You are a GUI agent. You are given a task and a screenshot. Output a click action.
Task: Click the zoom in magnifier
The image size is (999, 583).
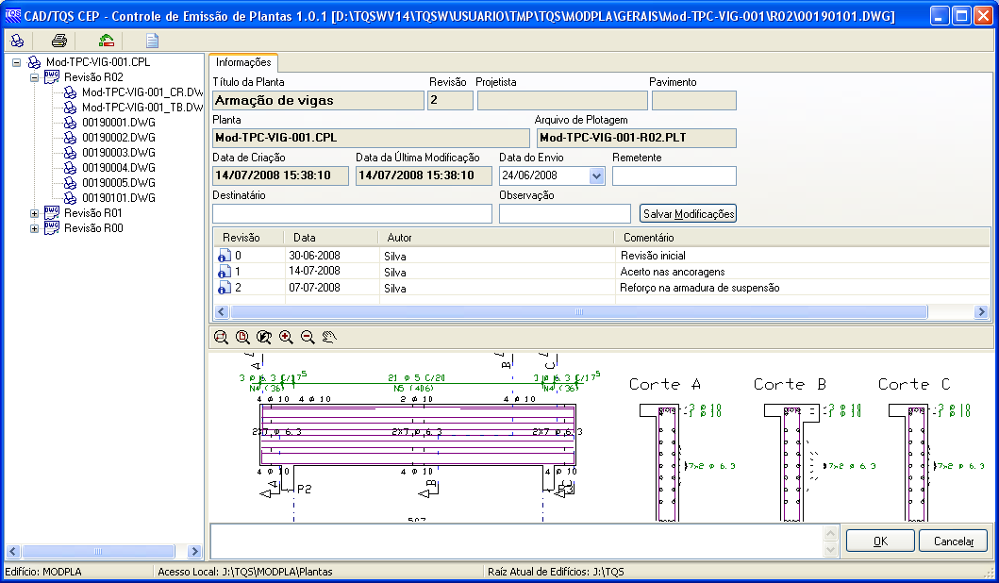286,337
